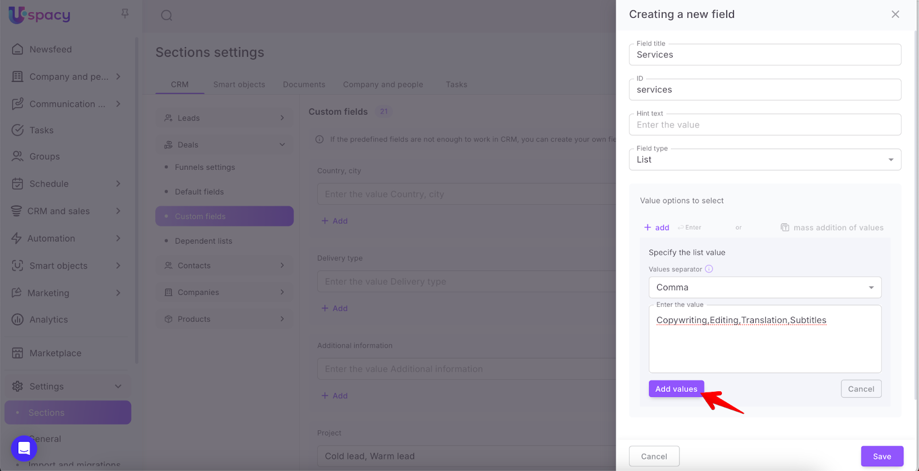Select Dependent lists in Deals submenu
Image resolution: width=919 pixels, height=471 pixels.
tap(203, 241)
